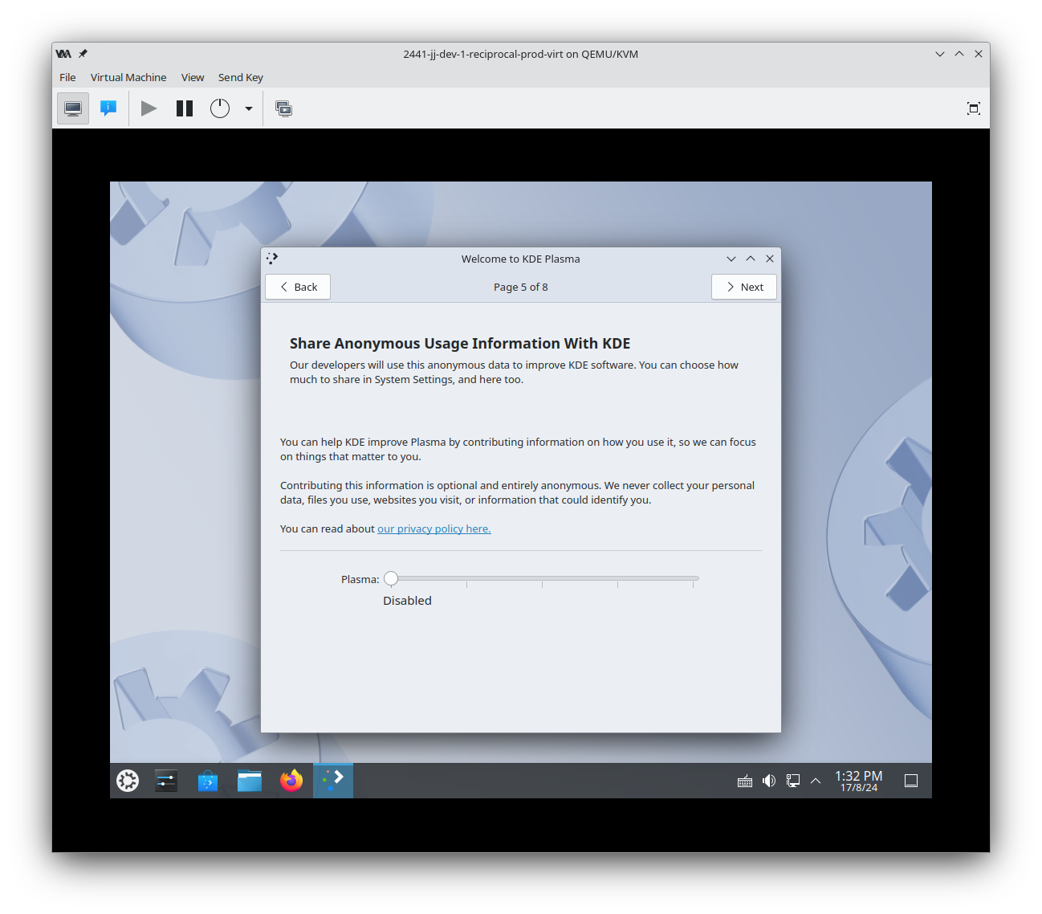Click the last tick of Plasma slider
Viewport: 1042px width, 914px height.
coord(693,585)
